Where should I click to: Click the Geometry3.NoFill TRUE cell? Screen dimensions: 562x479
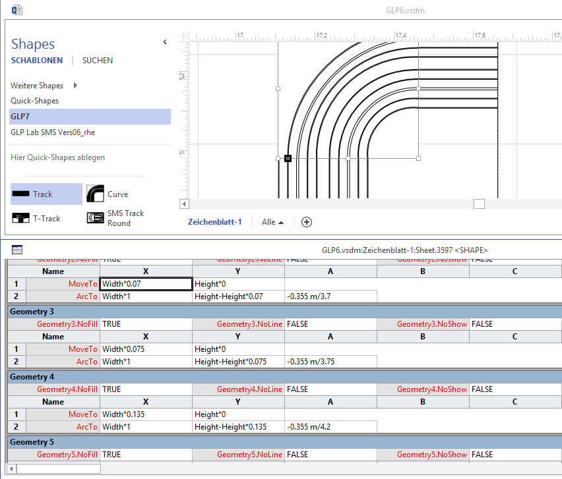(145, 324)
